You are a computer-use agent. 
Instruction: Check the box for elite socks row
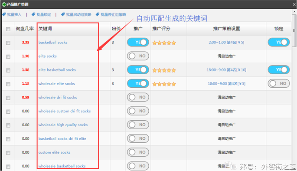[8, 56]
